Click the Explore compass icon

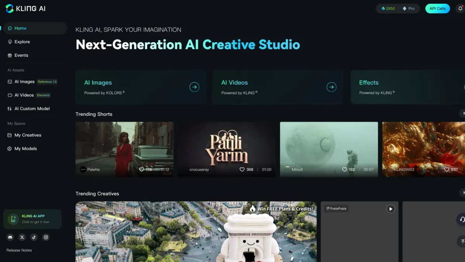click(x=10, y=42)
